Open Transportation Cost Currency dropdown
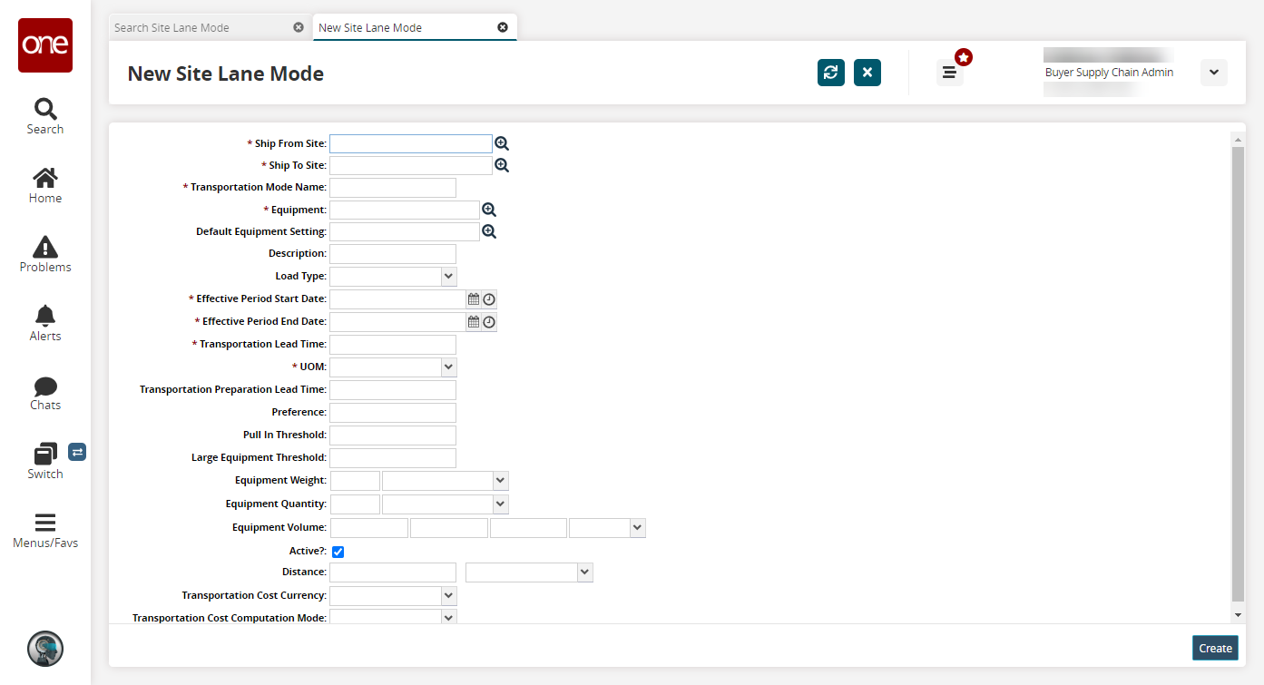The width and height of the screenshot is (1264, 685). [448, 595]
